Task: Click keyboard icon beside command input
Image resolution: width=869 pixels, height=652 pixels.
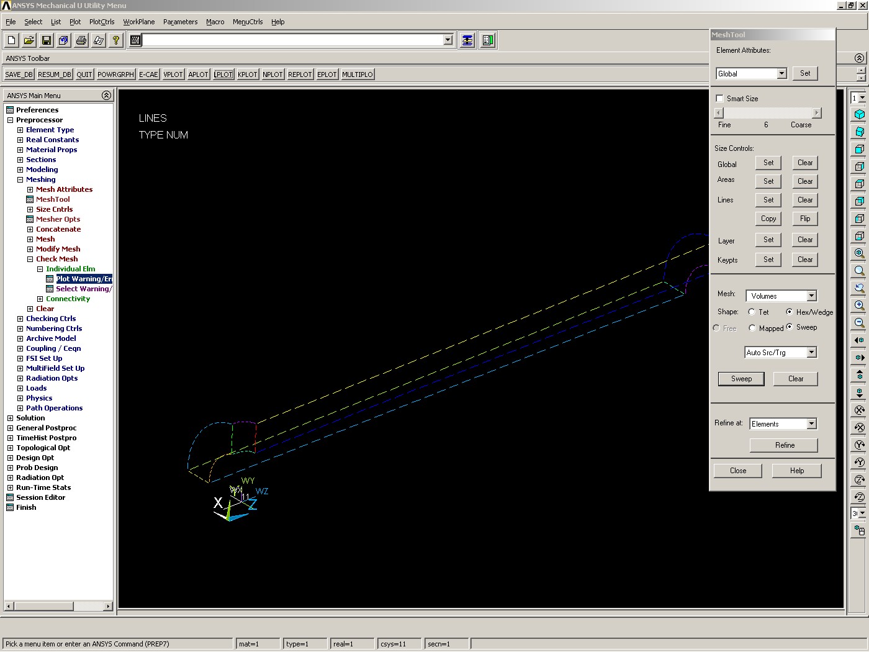Action: click(135, 40)
